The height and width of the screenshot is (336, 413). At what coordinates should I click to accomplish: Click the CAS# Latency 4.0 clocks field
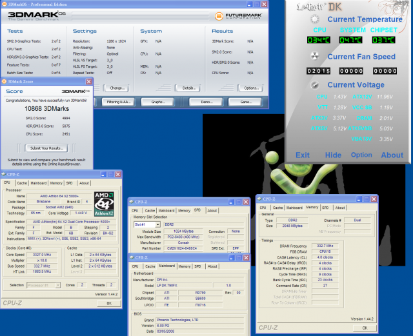tap(325, 257)
